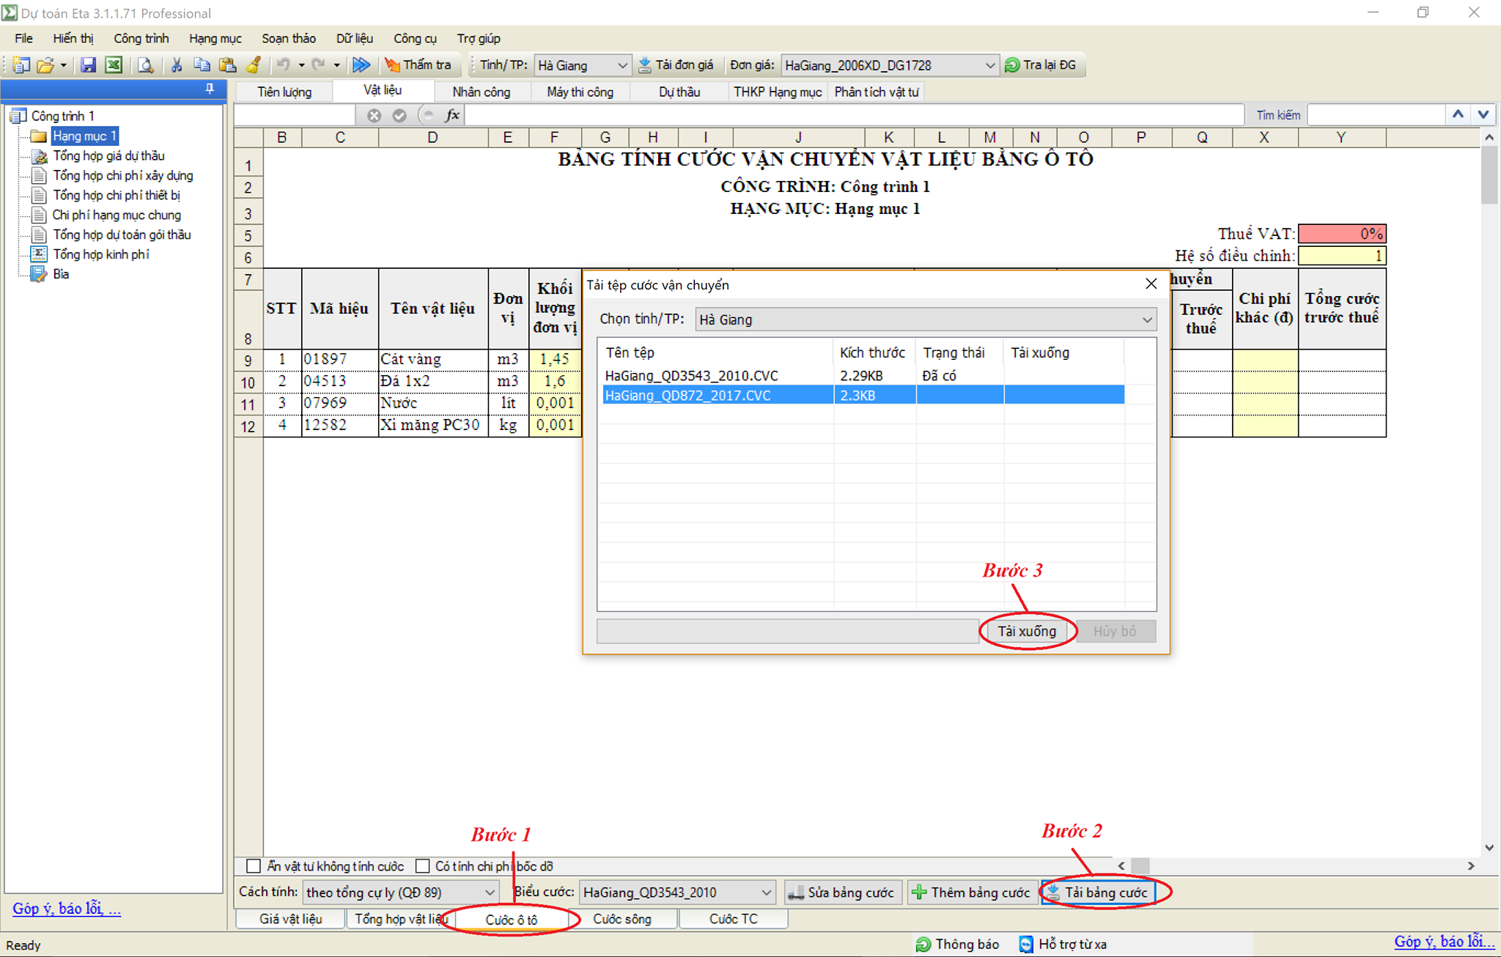Click the clear format broom icon
This screenshot has height=957, width=1501.
[254, 65]
